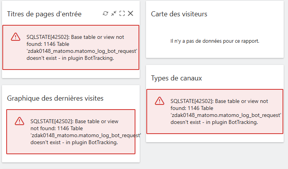Click SQLSTATE error text in Titres de pages d'entrée

tap(75, 37)
